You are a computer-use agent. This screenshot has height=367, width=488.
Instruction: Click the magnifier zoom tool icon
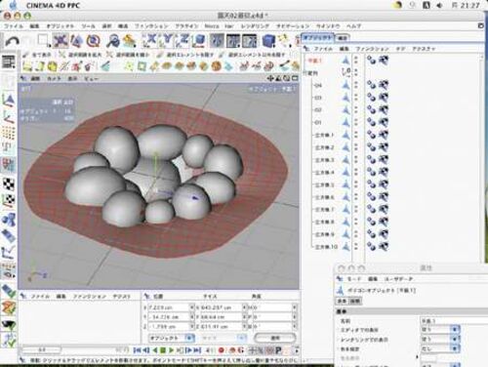tap(113, 41)
